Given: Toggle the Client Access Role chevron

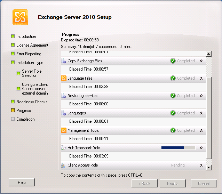Looking at the screenshot, I should (201, 165).
